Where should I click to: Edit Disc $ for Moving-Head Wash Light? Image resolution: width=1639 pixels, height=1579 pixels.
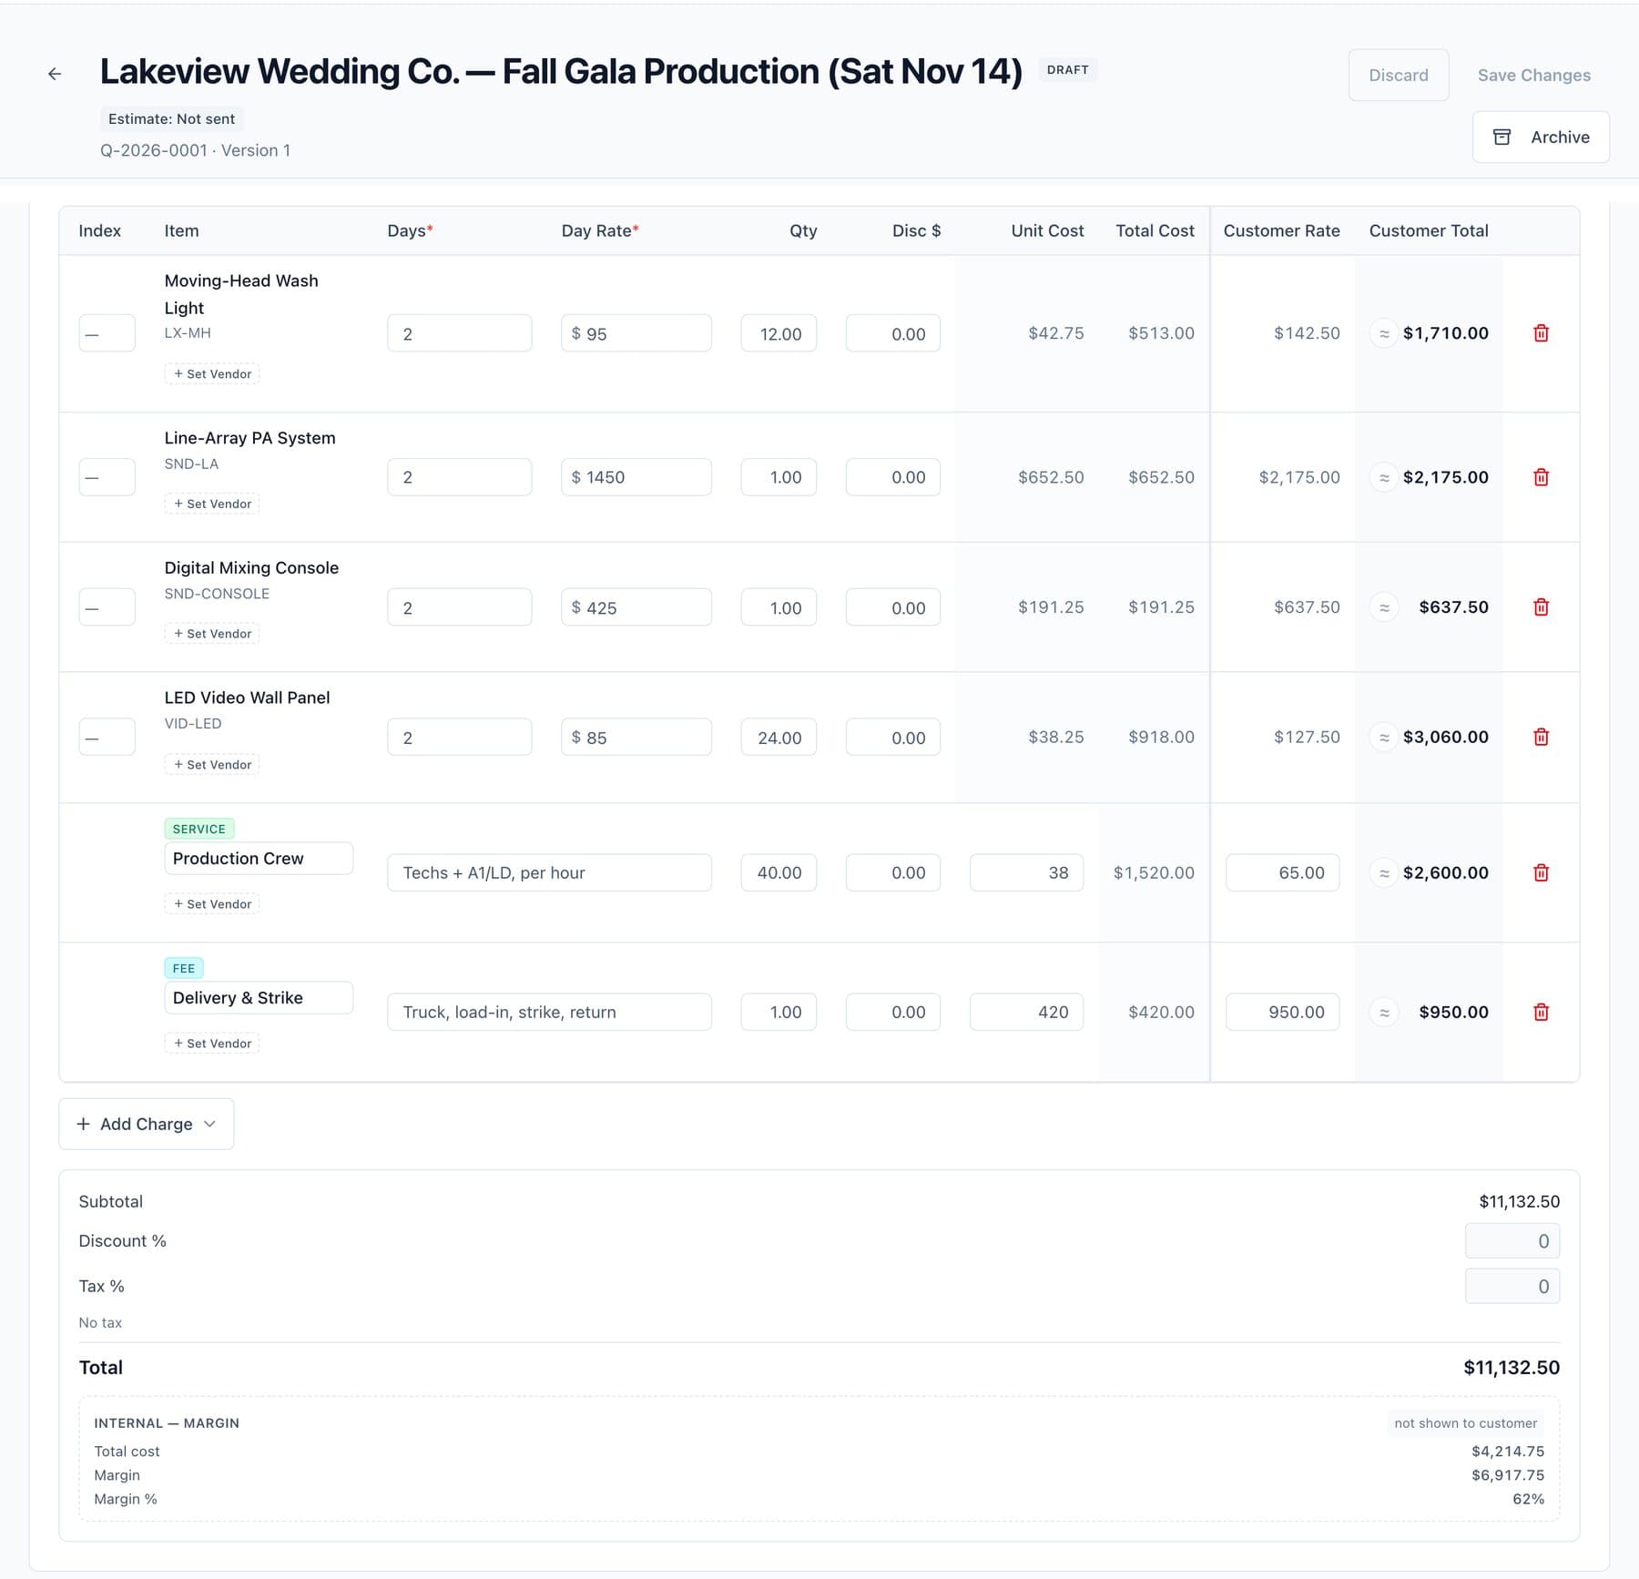coord(893,333)
